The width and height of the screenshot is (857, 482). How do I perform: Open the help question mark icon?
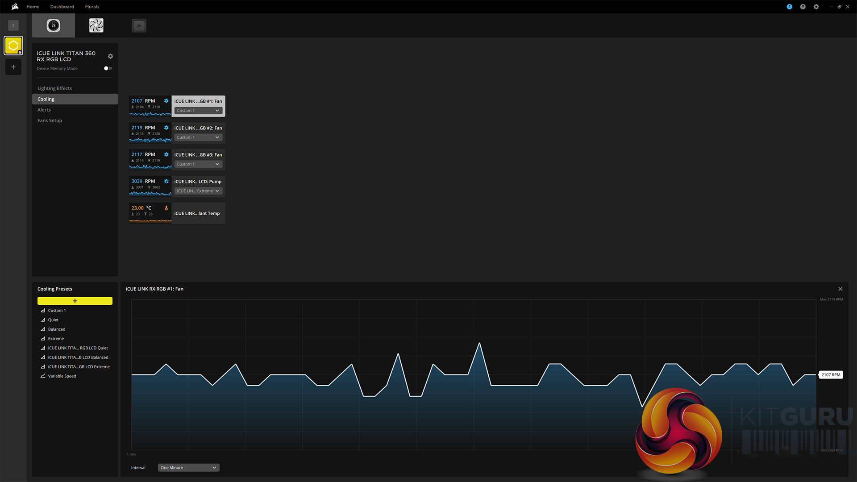click(x=803, y=7)
